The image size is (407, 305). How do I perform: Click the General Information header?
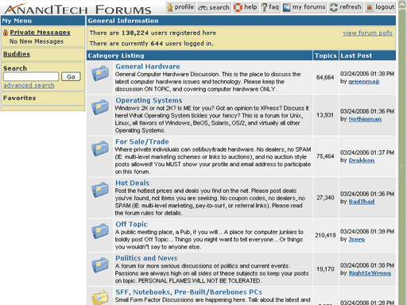(241, 21)
